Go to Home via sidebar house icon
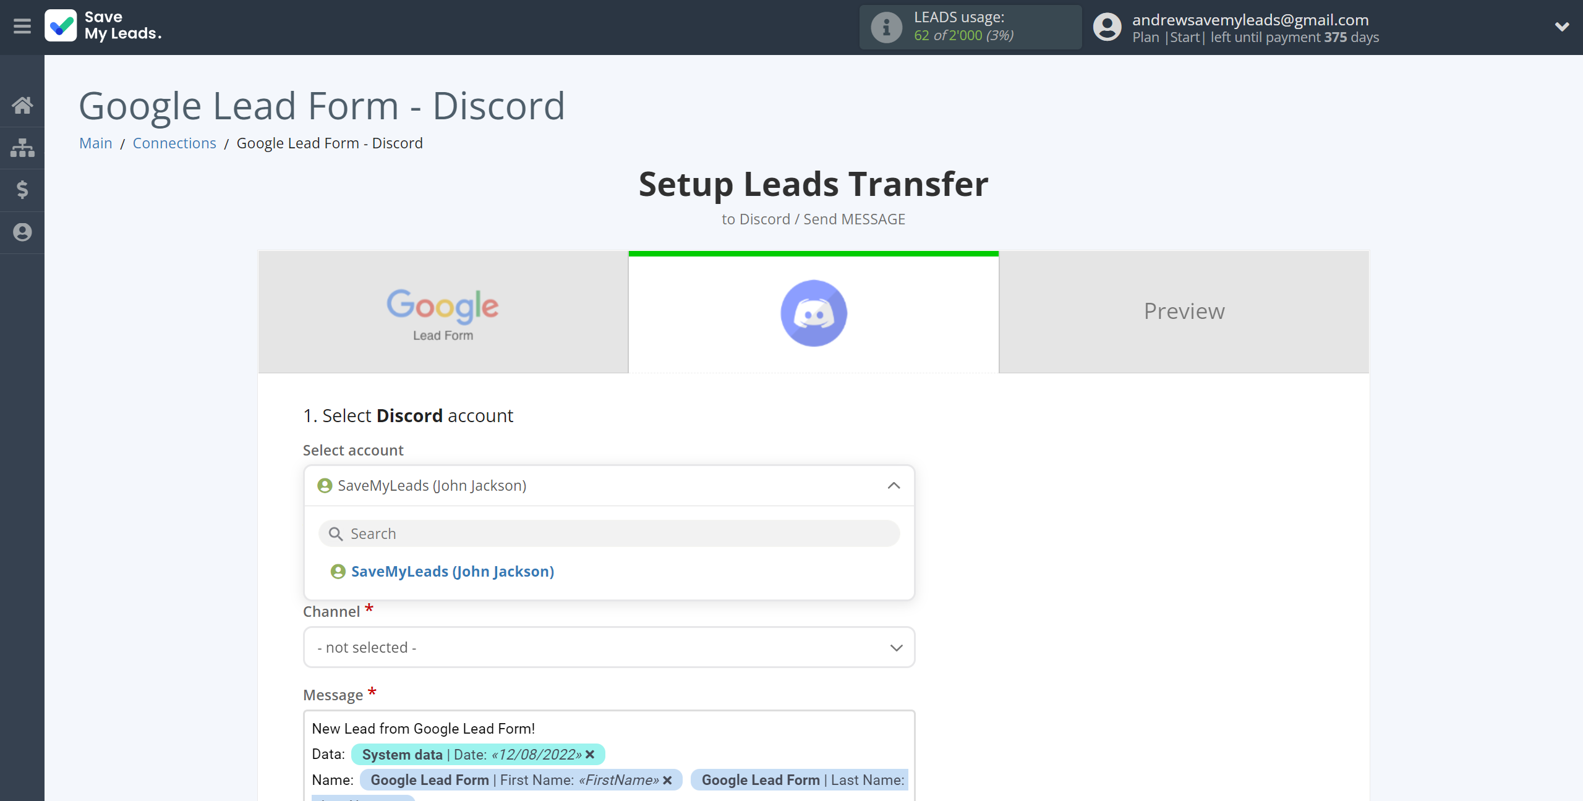Viewport: 1583px width, 801px height. [x=22, y=105]
